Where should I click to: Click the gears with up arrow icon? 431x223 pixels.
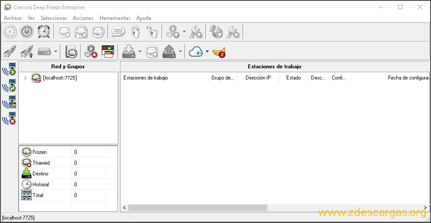click(173, 32)
